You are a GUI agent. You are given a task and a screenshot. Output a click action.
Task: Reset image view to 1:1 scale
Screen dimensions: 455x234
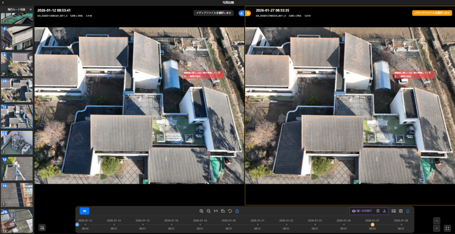[x=216, y=211]
